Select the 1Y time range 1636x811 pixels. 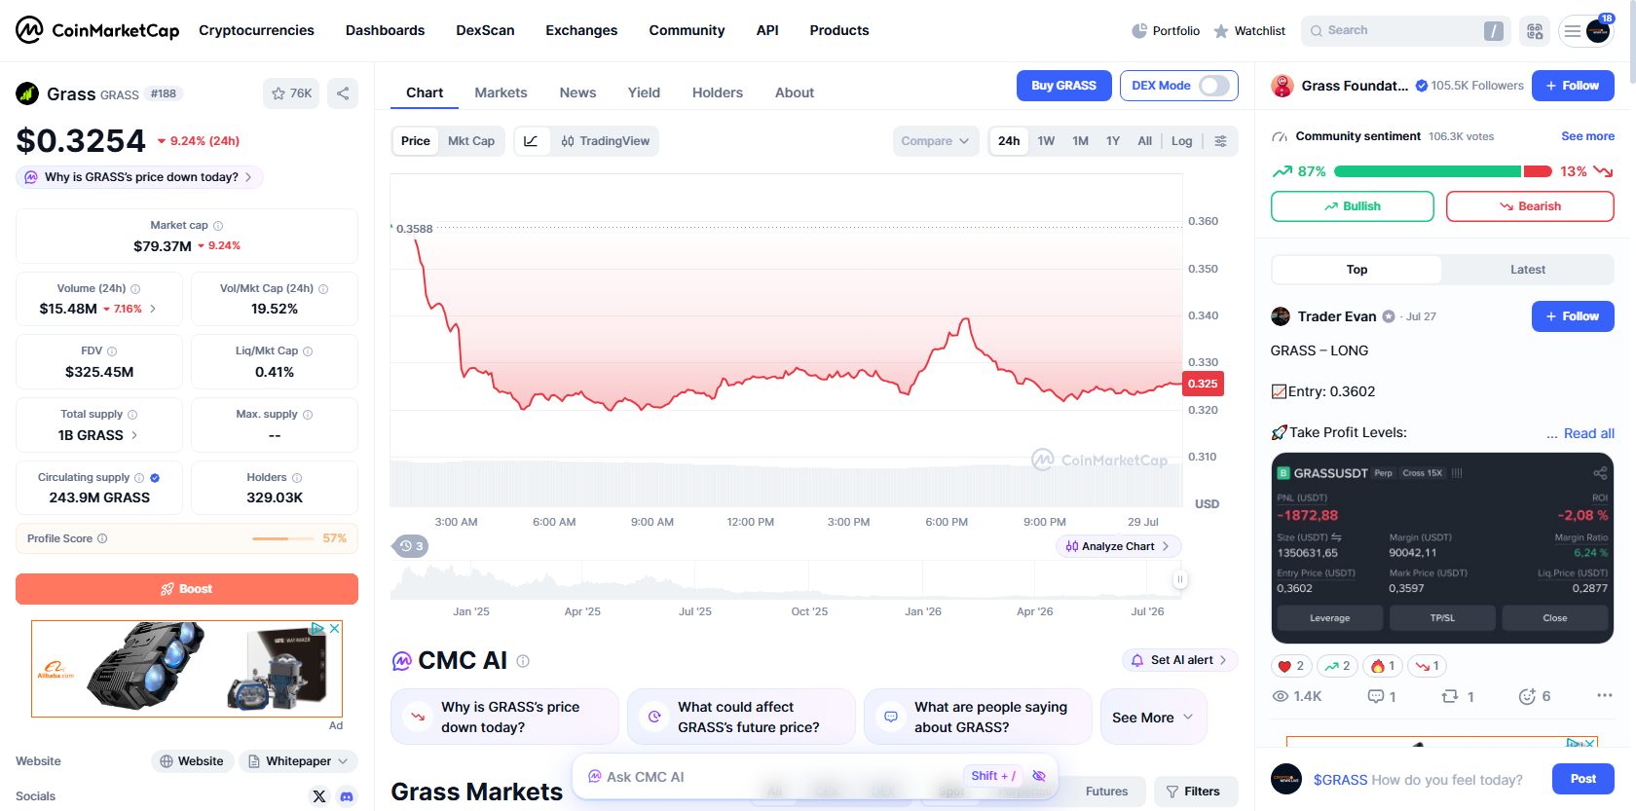(1113, 141)
